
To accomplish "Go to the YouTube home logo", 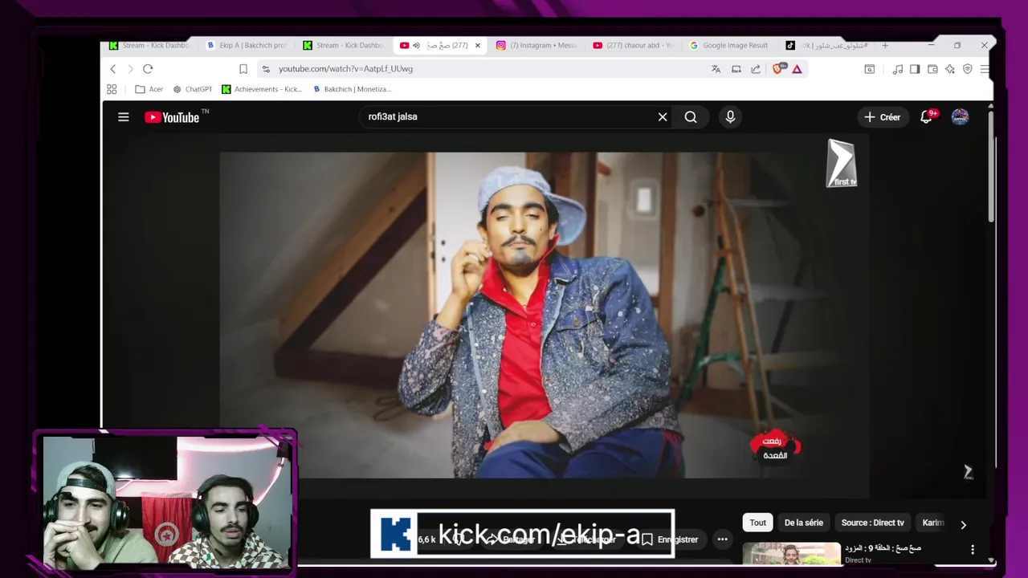I will point(172,117).
